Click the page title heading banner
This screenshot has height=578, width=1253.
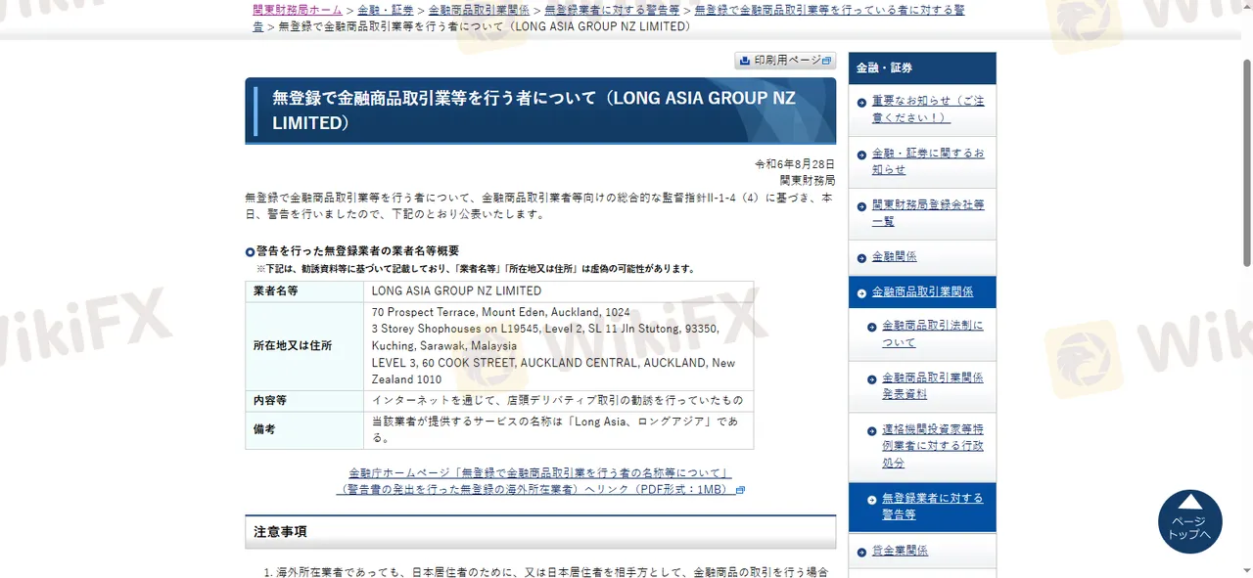click(x=540, y=111)
